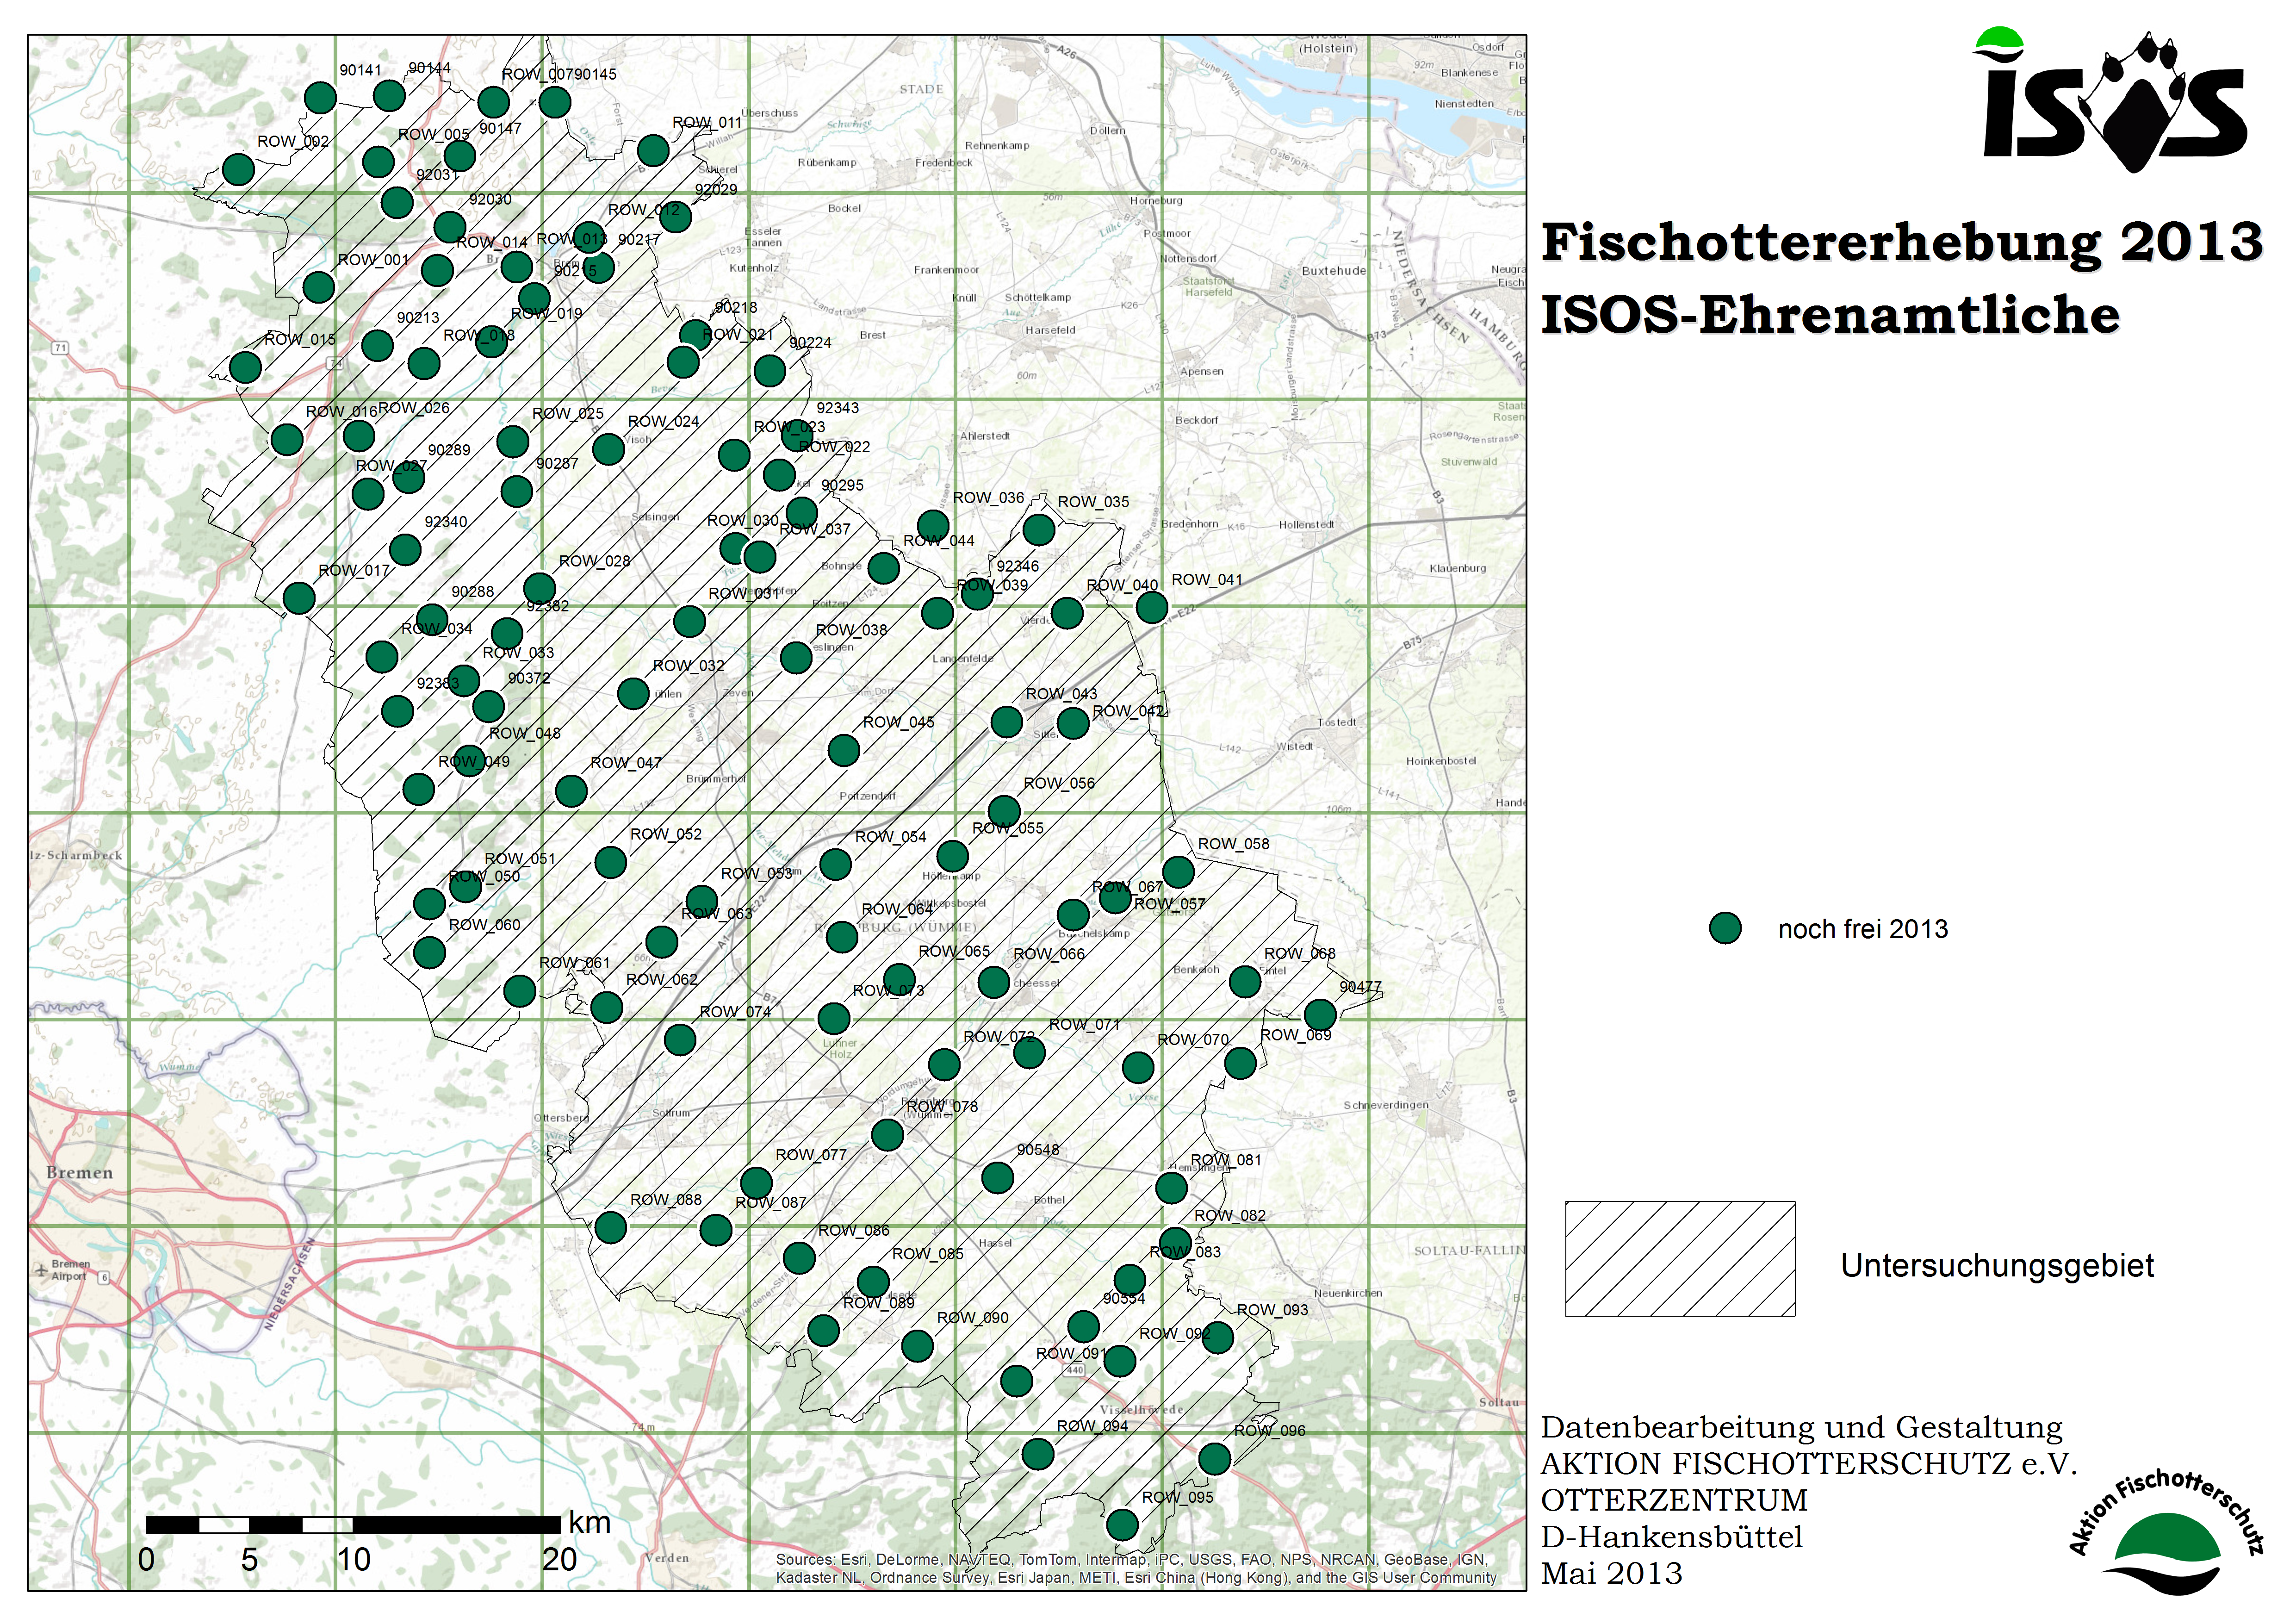Click the map point labeled ROW_081
Image resolution: width=2296 pixels, height=1624 pixels.
[x=1171, y=1188]
